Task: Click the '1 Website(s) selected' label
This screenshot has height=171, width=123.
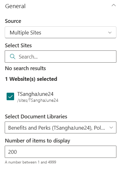Action: (31, 79)
